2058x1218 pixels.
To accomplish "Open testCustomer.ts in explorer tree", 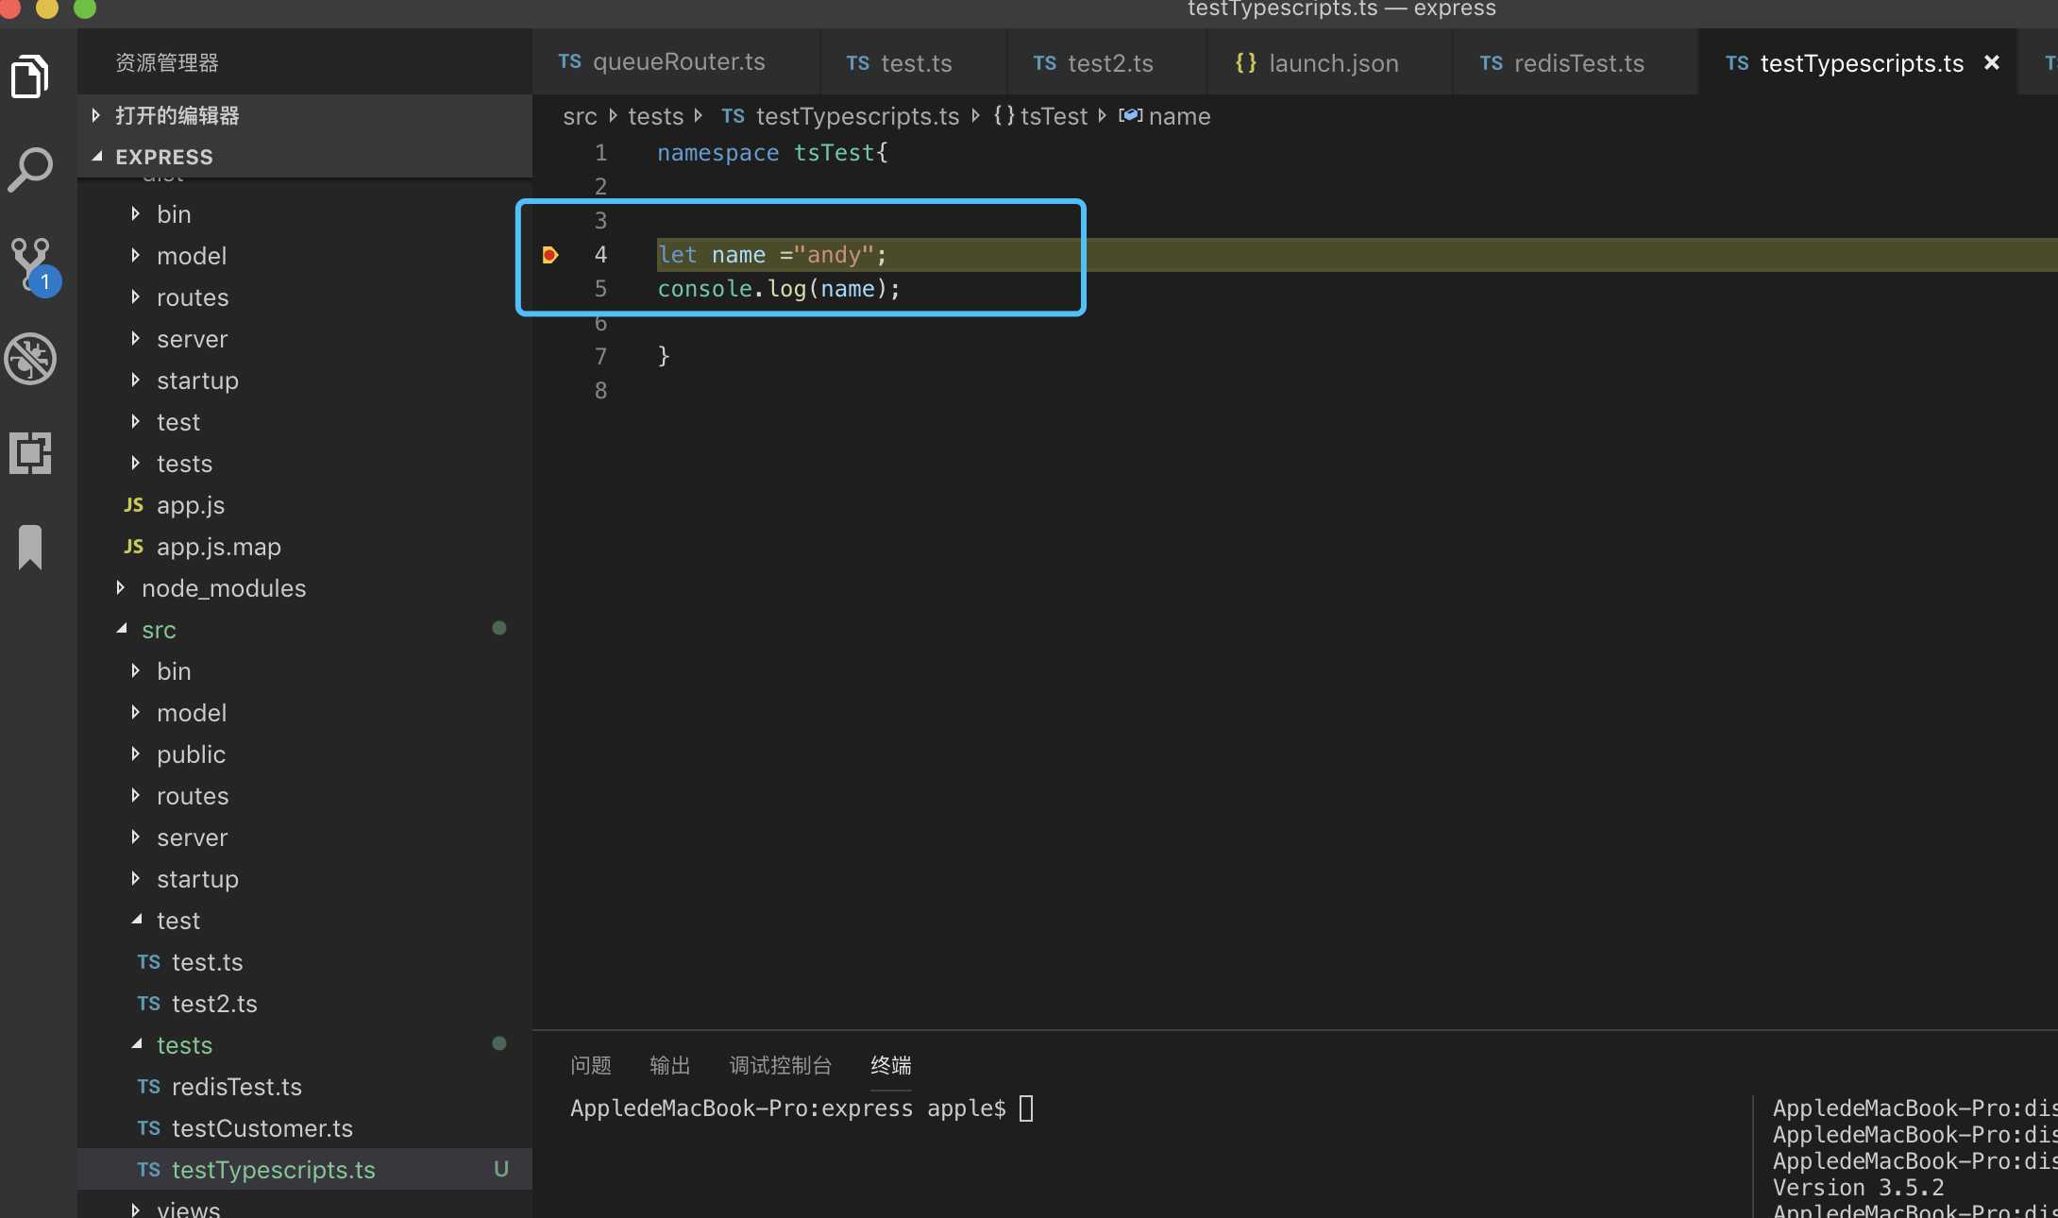I will click(x=305, y=1128).
